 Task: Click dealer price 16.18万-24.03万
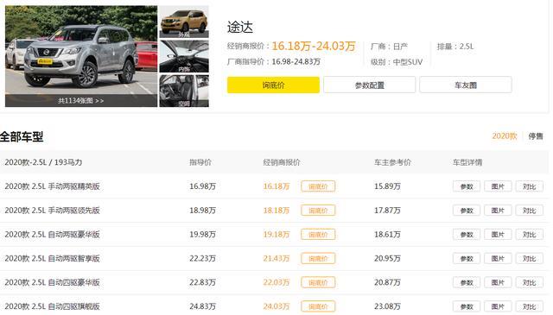(x=314, y=46)
